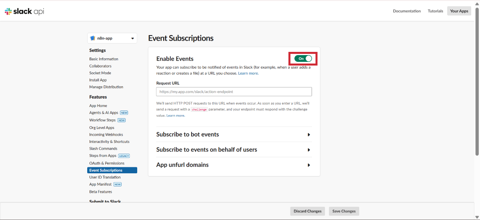The image size is (480, 220).
Task: Open Socket Mode settings
Action: pyautogui.click(x=100, y=73)
